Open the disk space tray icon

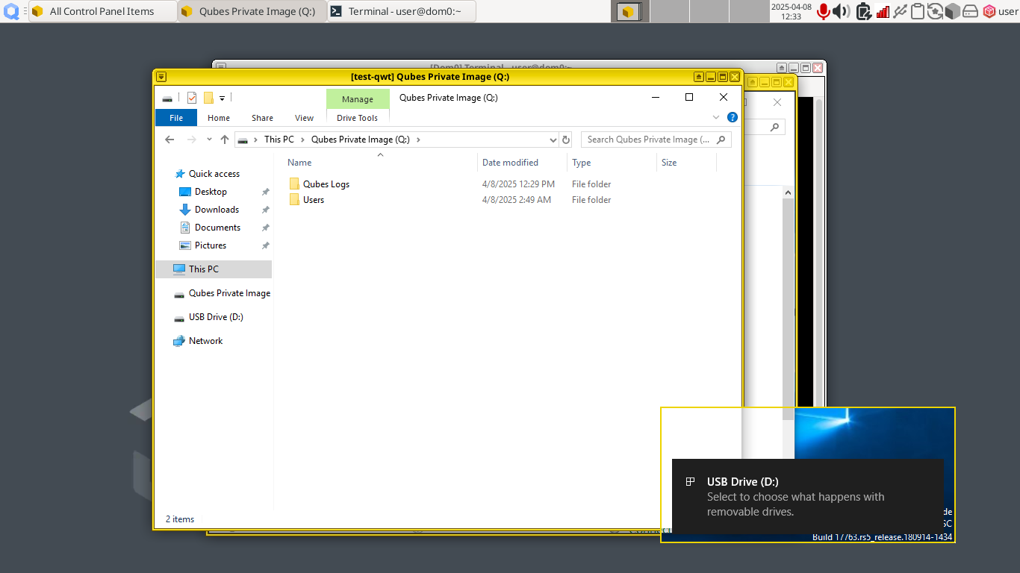pyautogui.click(x=970, y=11)
